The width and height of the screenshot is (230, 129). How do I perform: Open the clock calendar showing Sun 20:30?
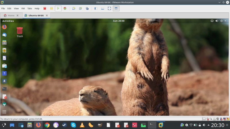coord(119,21)
